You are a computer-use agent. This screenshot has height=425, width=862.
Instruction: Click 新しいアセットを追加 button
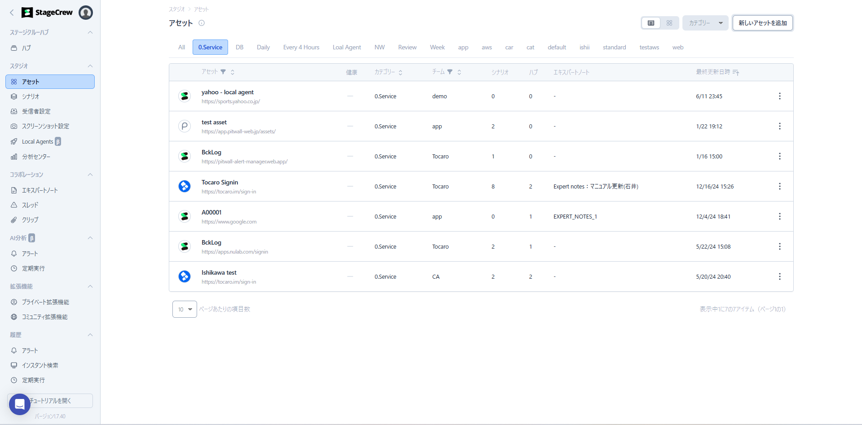pyautogui.click(x=762, y=23)
